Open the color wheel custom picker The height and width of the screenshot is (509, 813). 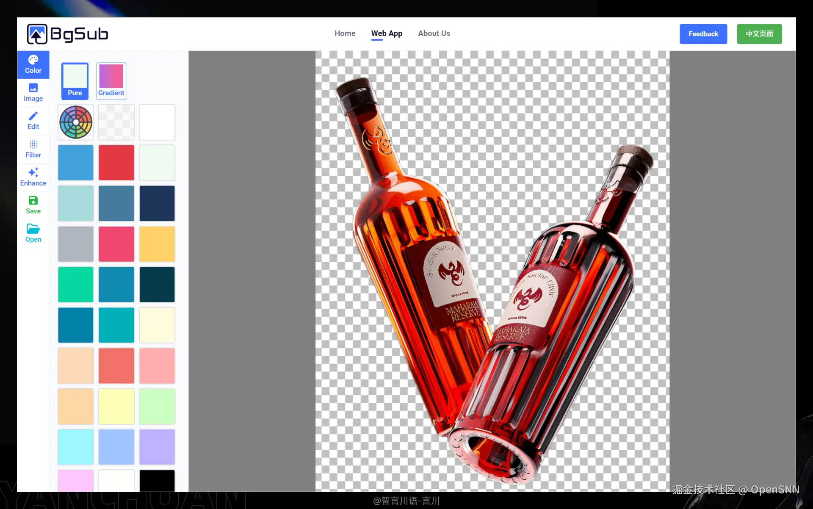(76, 122)
